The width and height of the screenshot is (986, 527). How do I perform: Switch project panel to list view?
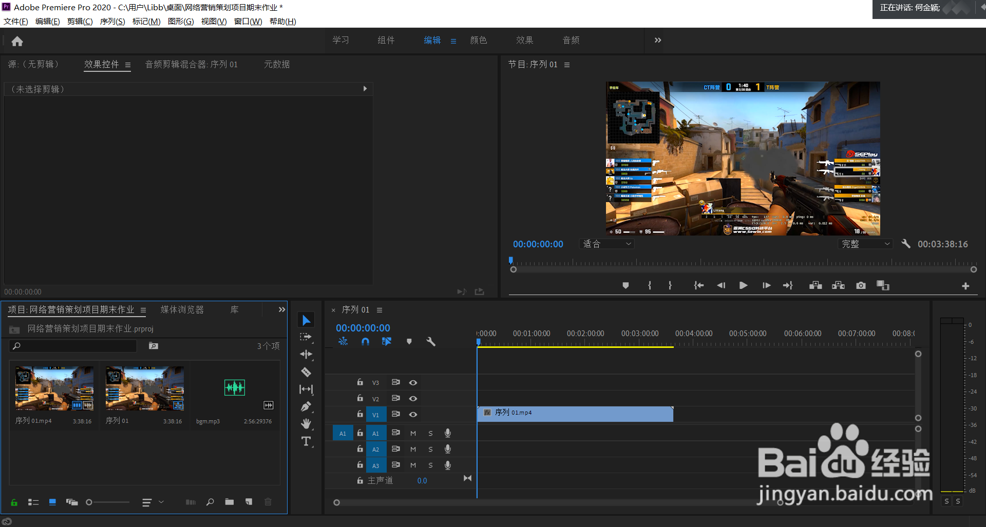coord(33,502)
